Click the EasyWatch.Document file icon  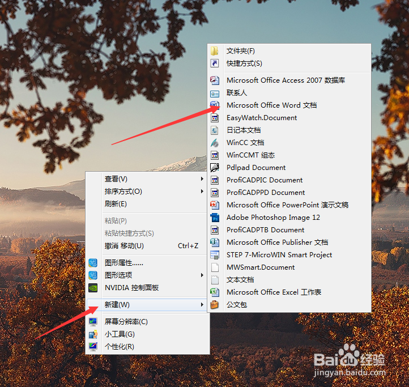214,118
